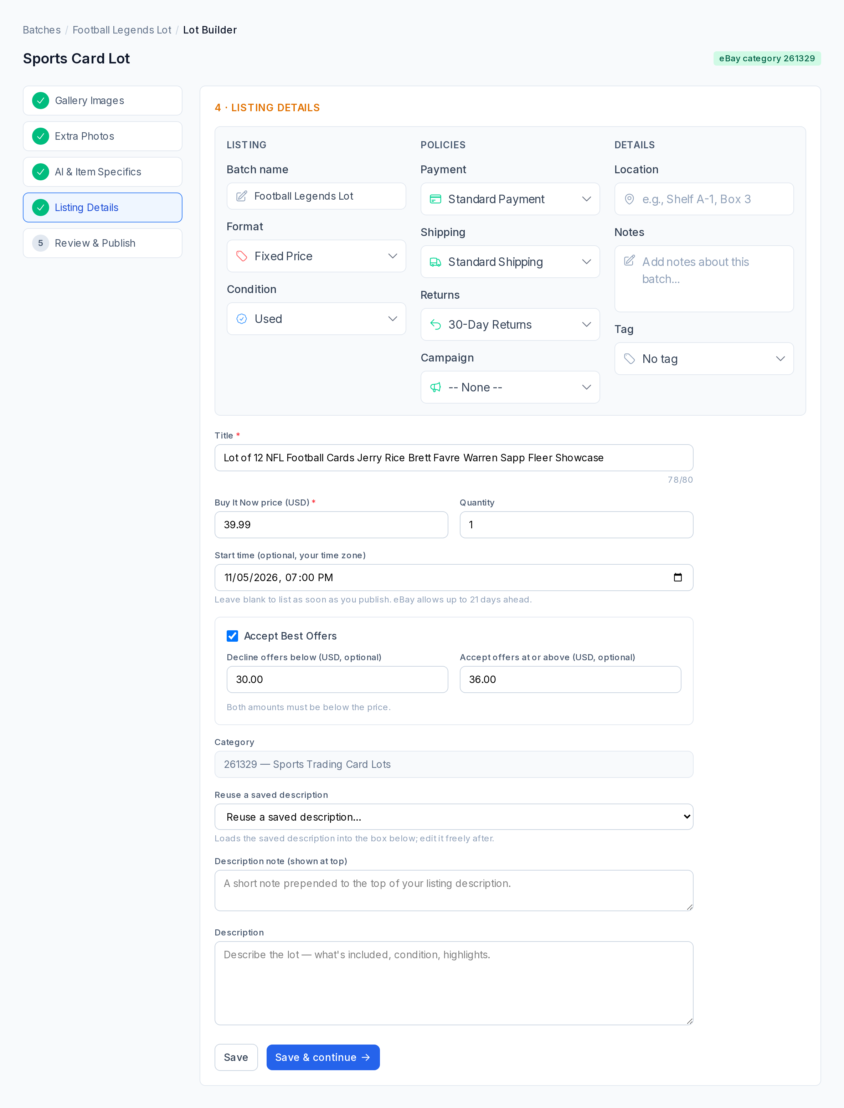
Task: Open the Standard Payment dropdown
Action: (x=510, y=199)
